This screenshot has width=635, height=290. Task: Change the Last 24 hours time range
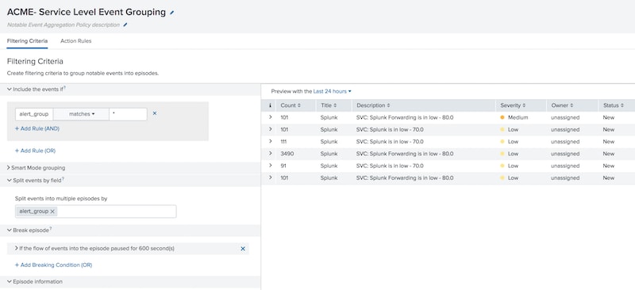[x=332, y=91]
